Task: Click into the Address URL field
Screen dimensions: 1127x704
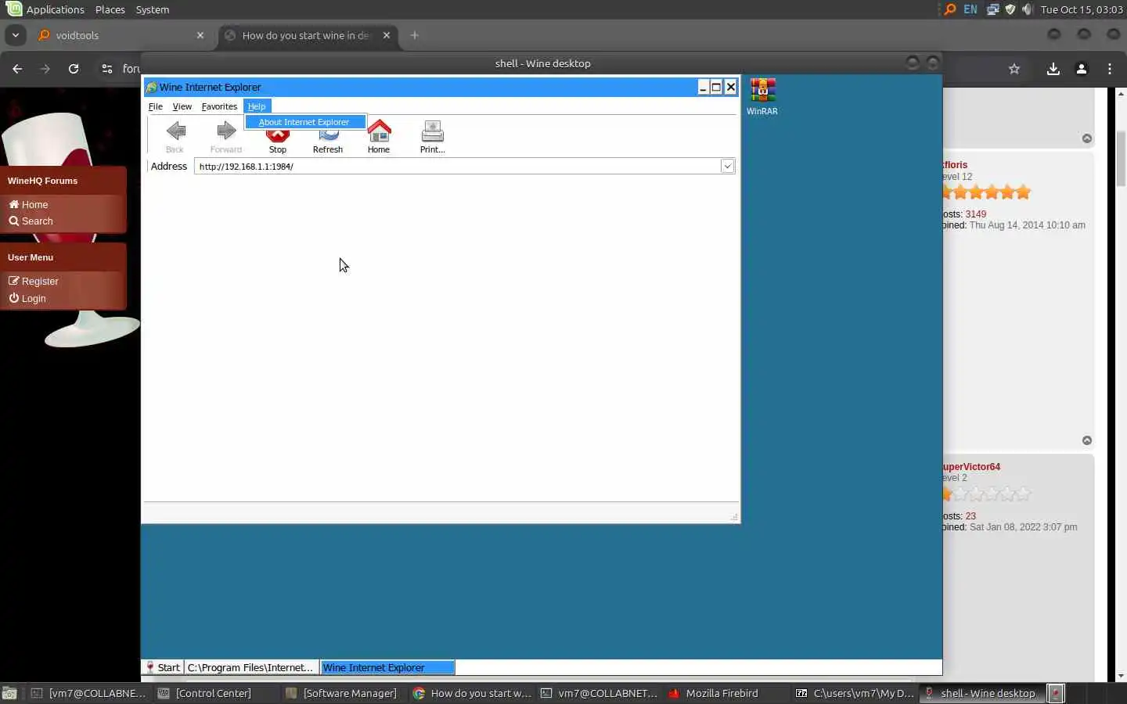Action: click(458, 166)
